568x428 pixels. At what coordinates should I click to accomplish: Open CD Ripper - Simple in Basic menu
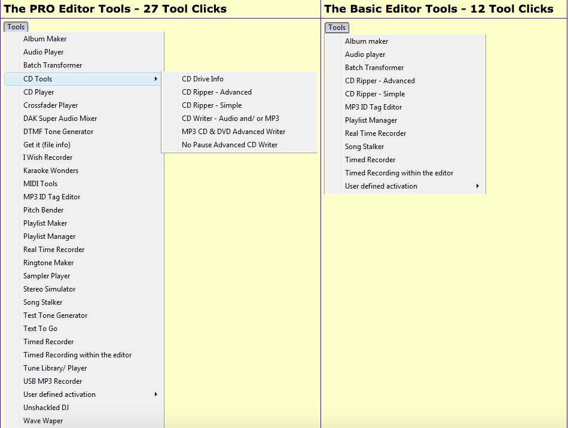[x=374, y=94]
